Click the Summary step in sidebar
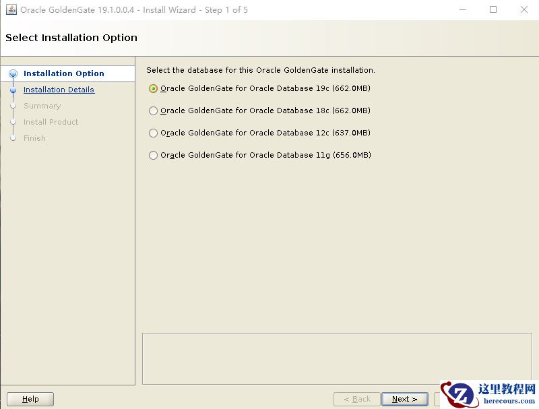The height and width of the screenshot is (409, 539). coord(42,106)
